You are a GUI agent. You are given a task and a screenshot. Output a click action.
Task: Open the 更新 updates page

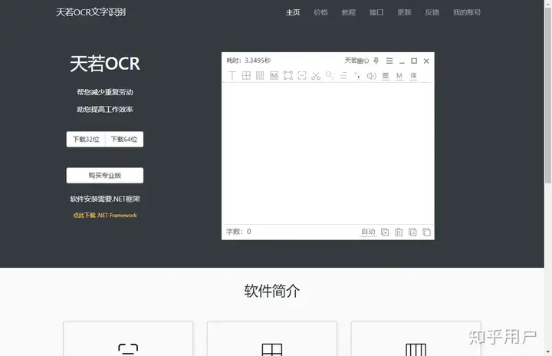point(404,12)
